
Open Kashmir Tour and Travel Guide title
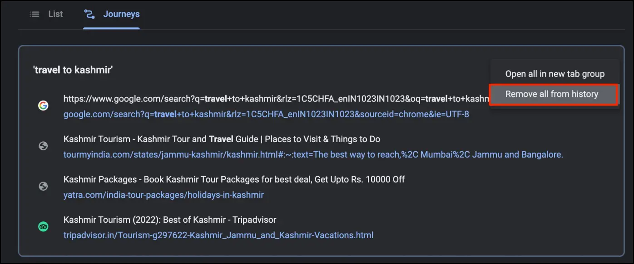222,139
